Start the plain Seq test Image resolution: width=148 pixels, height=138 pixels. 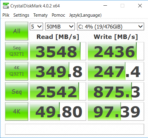click(x=17, y=91)
